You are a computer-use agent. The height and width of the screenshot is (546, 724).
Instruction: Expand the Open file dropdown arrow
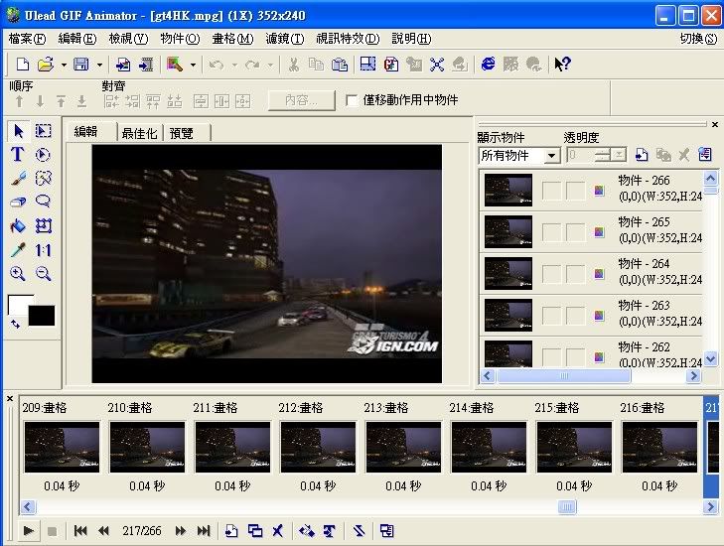point(63,65)
